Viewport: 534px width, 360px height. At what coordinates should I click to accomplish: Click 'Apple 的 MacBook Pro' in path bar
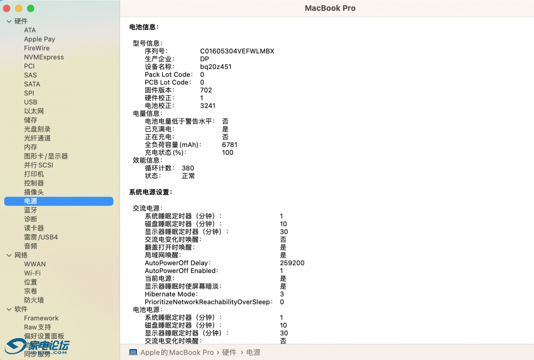point(177,353)
